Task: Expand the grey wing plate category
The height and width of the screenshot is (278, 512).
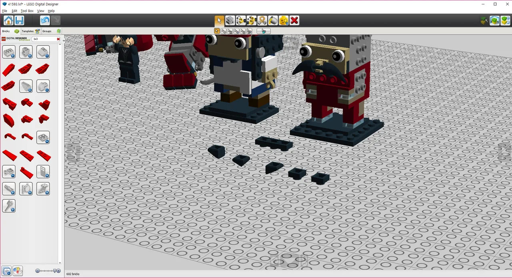Action: tap(43, 189)
